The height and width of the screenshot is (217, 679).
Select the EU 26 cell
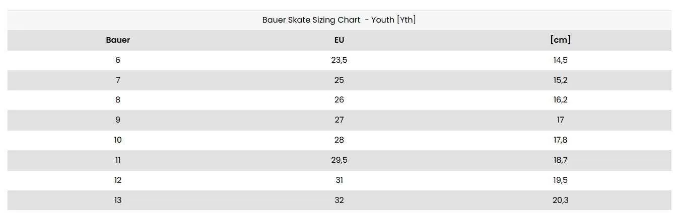339,100
